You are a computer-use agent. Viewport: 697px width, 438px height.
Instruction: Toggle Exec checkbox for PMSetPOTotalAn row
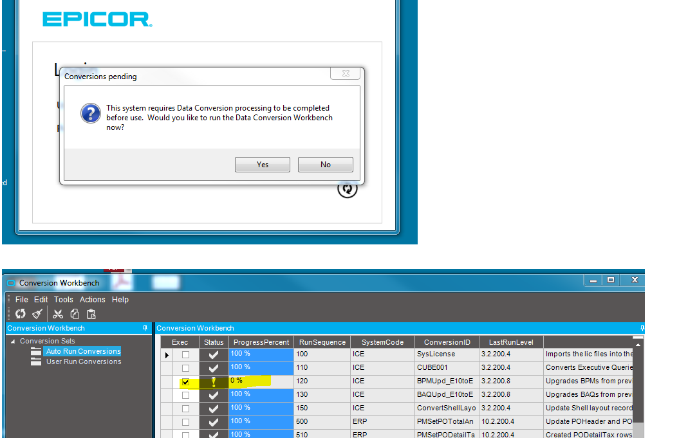click(186, 422)
